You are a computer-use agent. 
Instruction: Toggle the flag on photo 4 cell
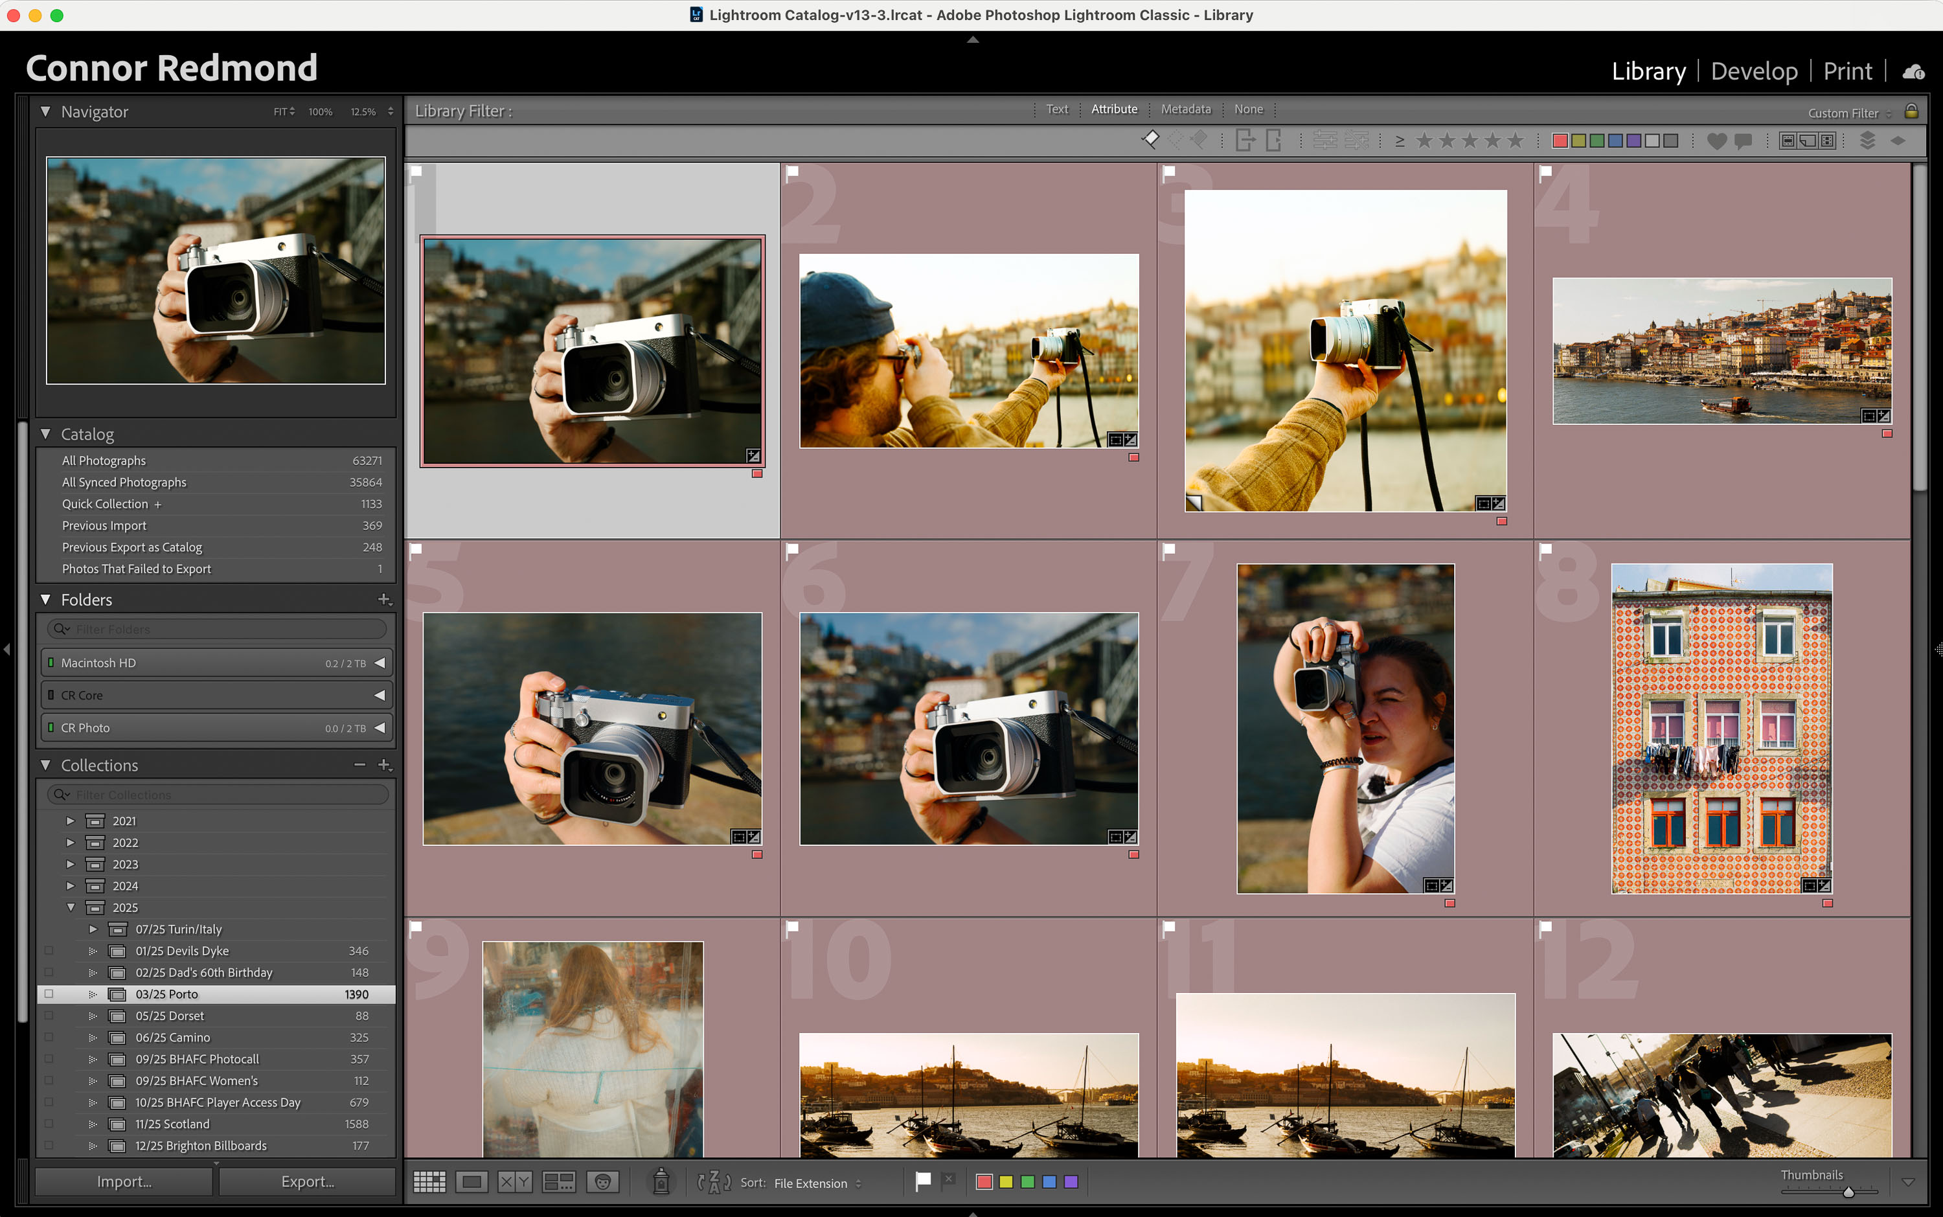point(1545,172)
